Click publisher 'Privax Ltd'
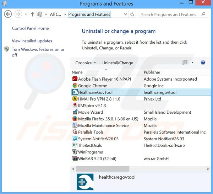The height and width of the screenshot is (194, 213). (152, 99)
